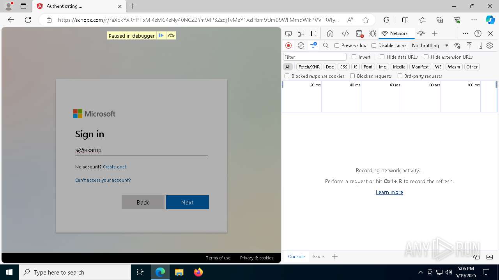Check the Invert filter checkbox

click(354, 57)
